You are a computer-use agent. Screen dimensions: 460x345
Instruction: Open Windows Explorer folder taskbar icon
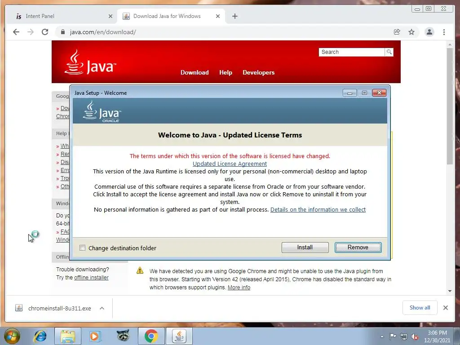pyautogui.click(x=68, y=336)
